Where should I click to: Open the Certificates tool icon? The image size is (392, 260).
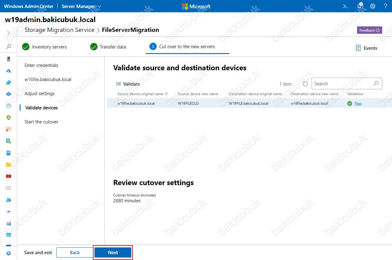point(9,129)
